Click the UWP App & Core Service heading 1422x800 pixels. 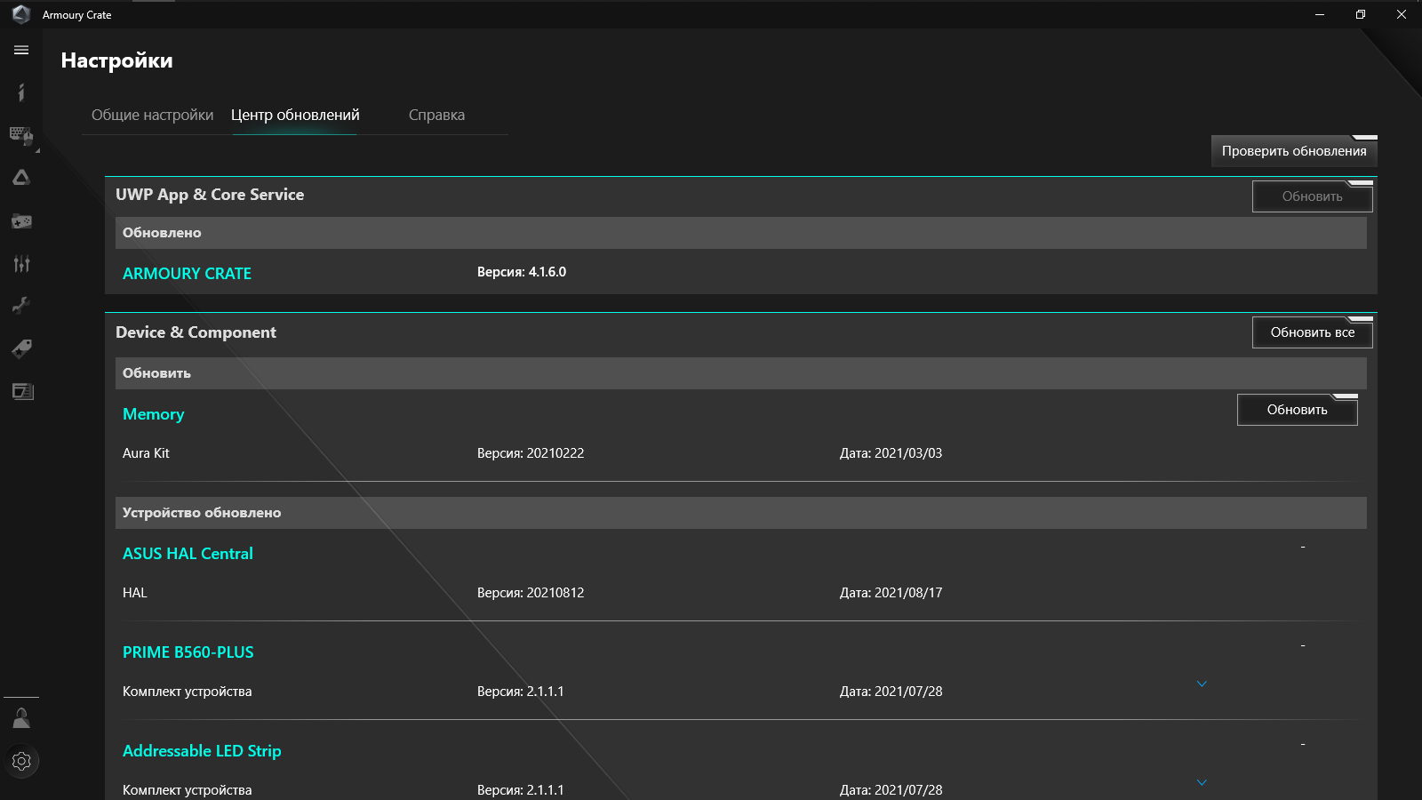click(210, 195)
